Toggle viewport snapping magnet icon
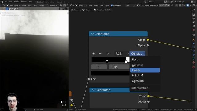 pos(64,5)
